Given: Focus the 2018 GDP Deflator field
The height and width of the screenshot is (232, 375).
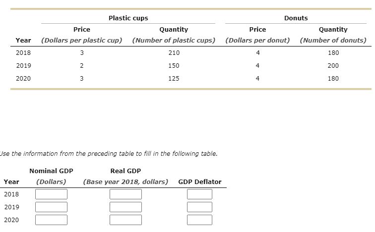Looking at the screenshot, I should pos(199,194).
